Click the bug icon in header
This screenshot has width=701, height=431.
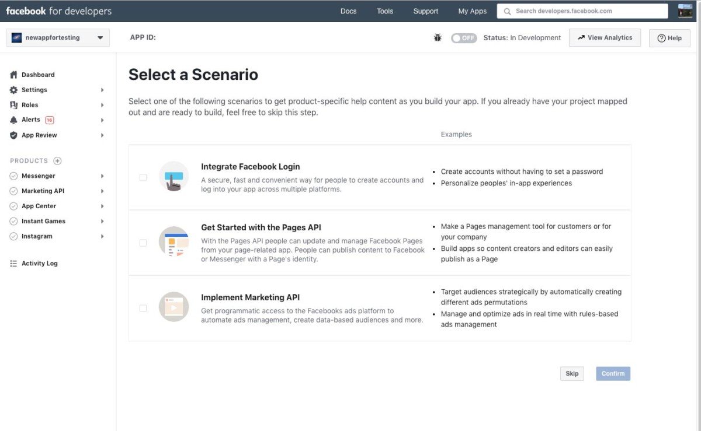tap(438, 38)
